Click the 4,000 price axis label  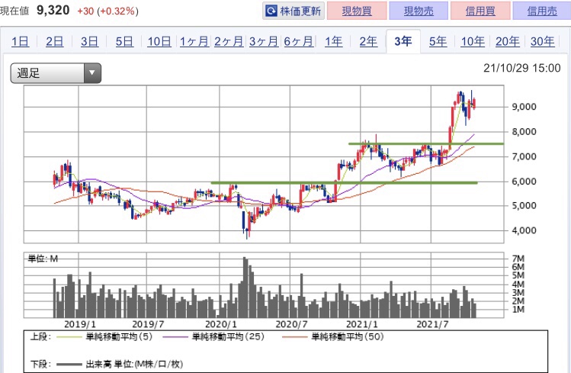pos(524,230)
